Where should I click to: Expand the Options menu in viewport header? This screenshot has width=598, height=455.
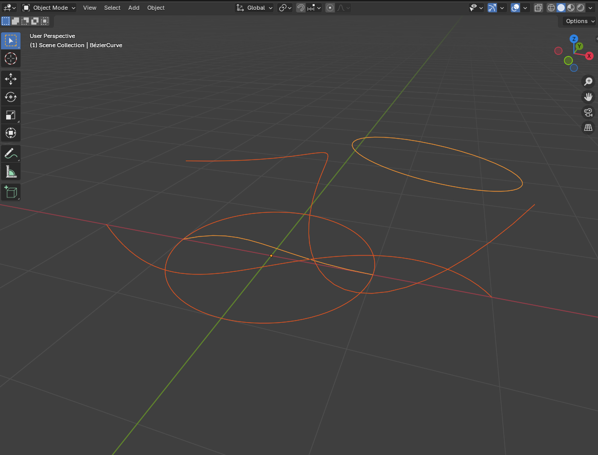(578, 21)
